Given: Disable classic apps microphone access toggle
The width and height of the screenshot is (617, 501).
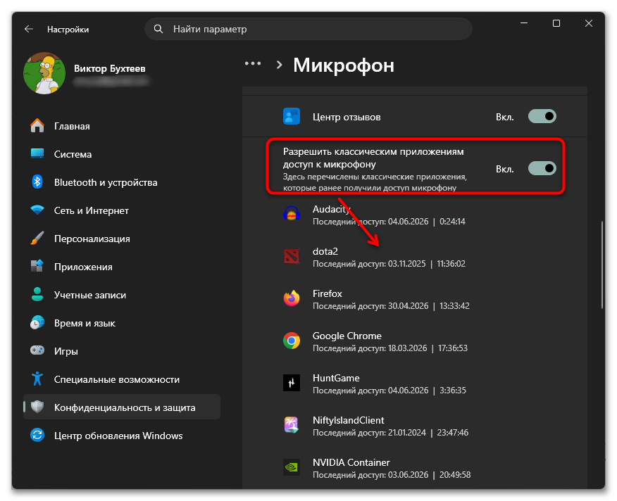Looking at the screenshot, I should pos(542,168).
